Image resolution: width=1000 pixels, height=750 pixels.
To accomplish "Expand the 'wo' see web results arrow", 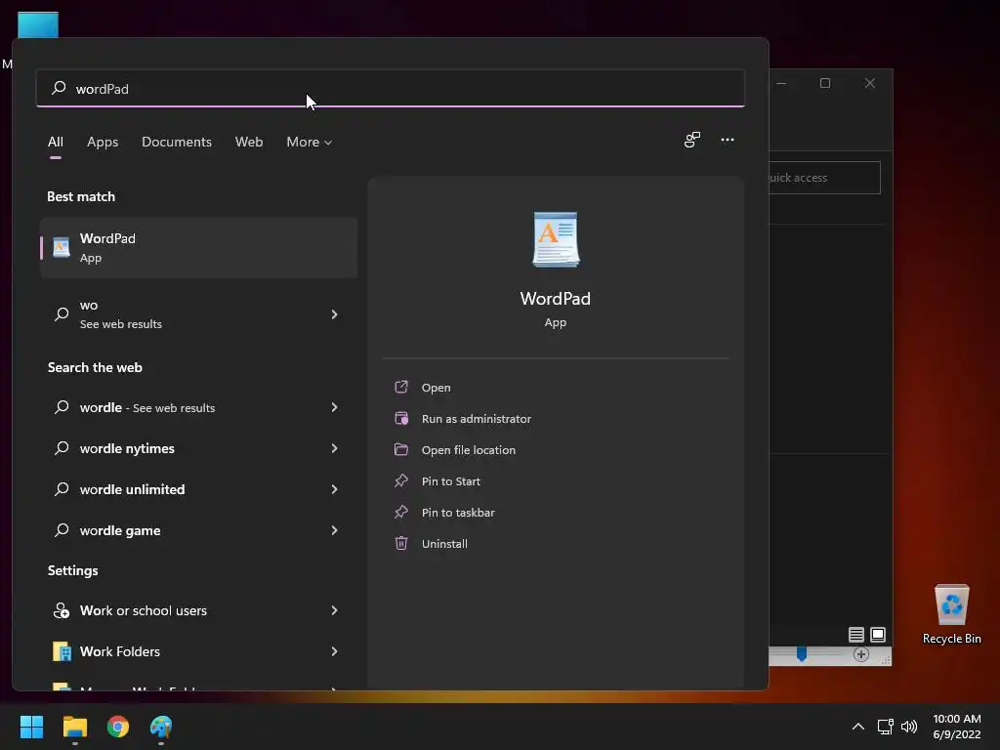I will click(334, 314).
